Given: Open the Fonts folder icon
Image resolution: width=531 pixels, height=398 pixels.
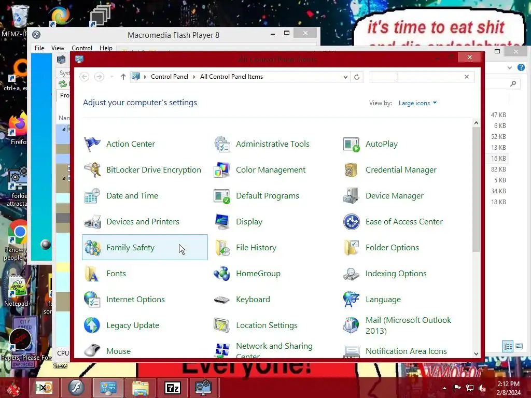Looking at the screenshot, I should tap(92, 274).
